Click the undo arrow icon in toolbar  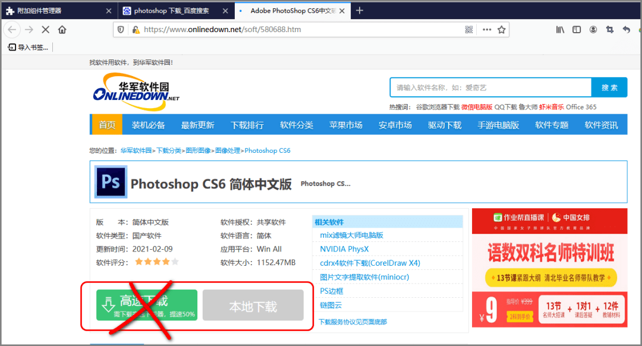tap(626, 30)
